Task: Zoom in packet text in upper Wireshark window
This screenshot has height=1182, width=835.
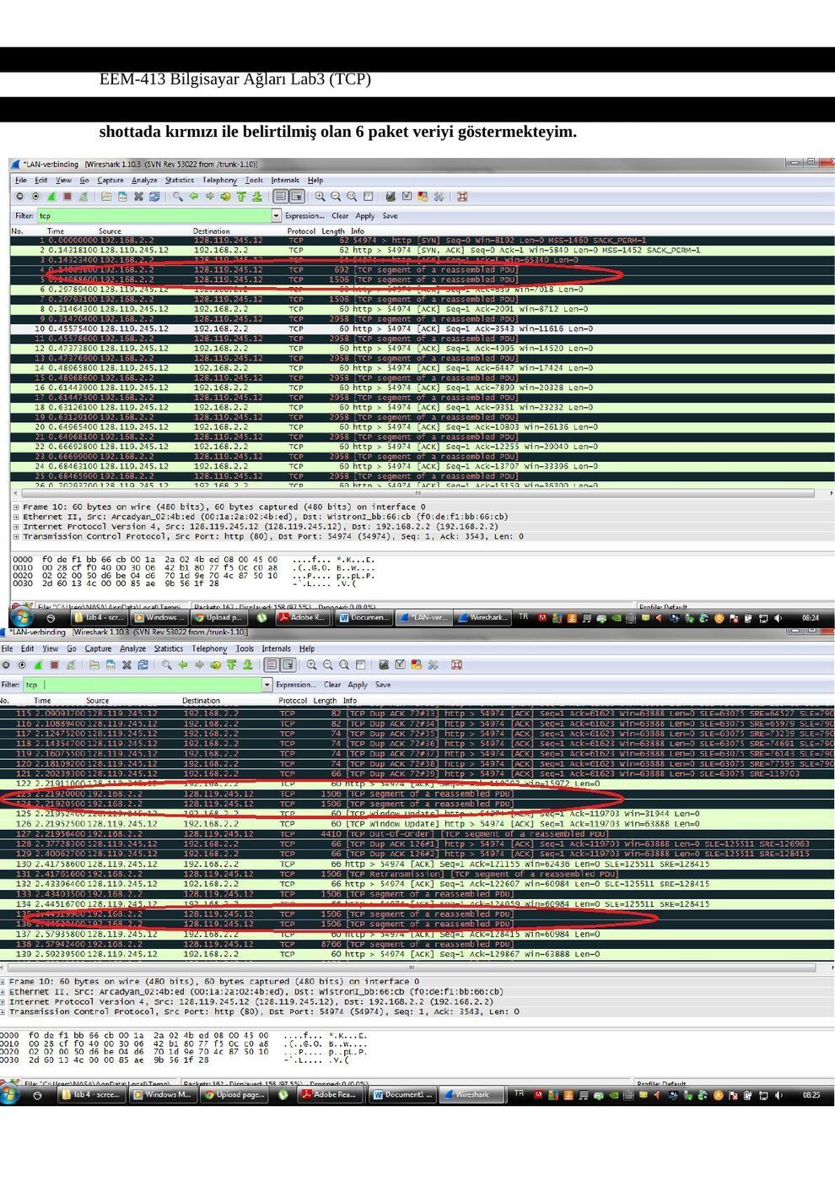Action: pos(321,197)
